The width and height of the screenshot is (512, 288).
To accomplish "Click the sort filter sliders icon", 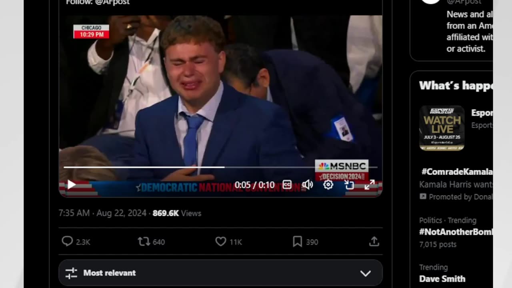I will pos(71,273).
